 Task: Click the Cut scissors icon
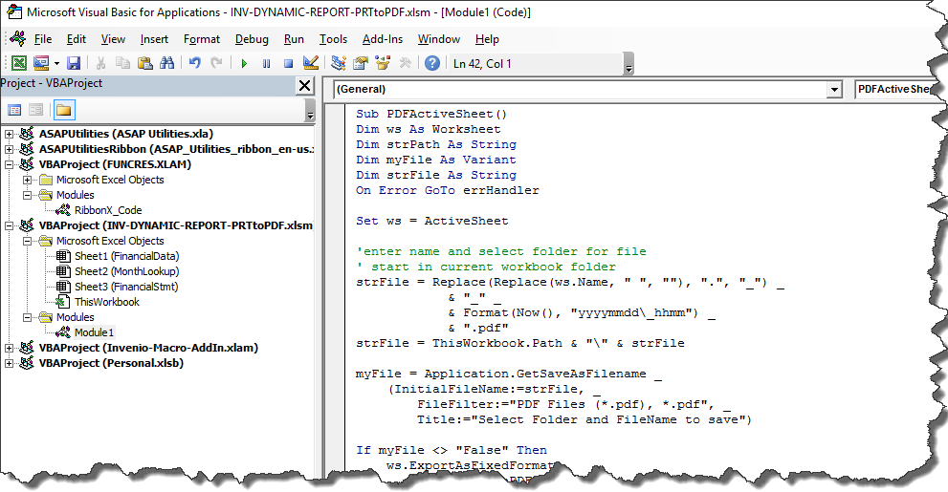coord(101,63)
